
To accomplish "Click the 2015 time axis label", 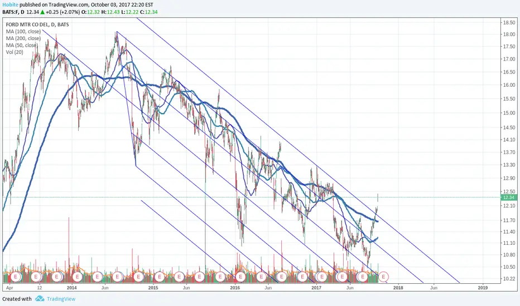I will click(153, 288).
